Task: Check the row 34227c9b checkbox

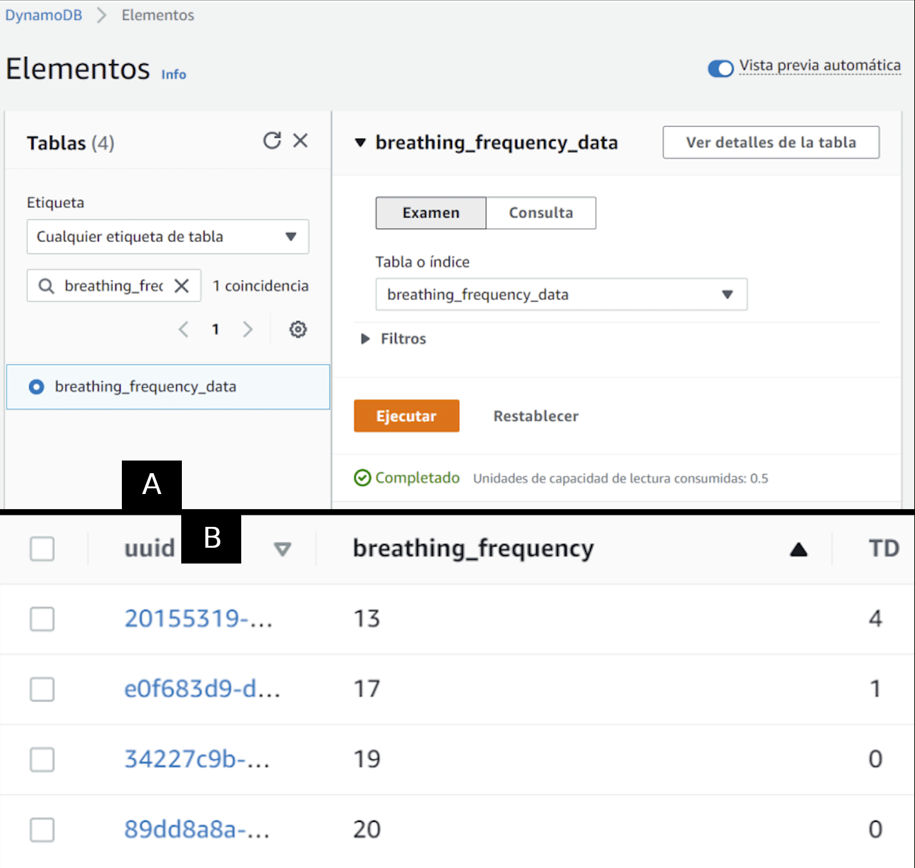Action: 42,759
